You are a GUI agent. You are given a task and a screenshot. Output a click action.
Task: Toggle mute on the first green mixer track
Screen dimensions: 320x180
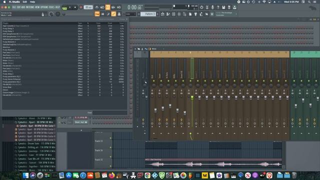(294, 81)
